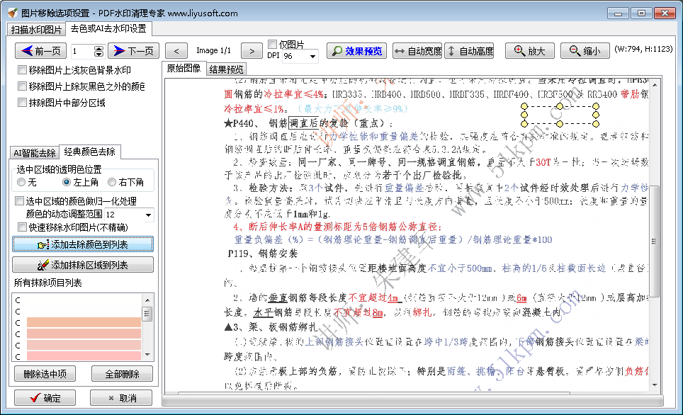Confirm settings with the 确定 button

tap(43, 397)
